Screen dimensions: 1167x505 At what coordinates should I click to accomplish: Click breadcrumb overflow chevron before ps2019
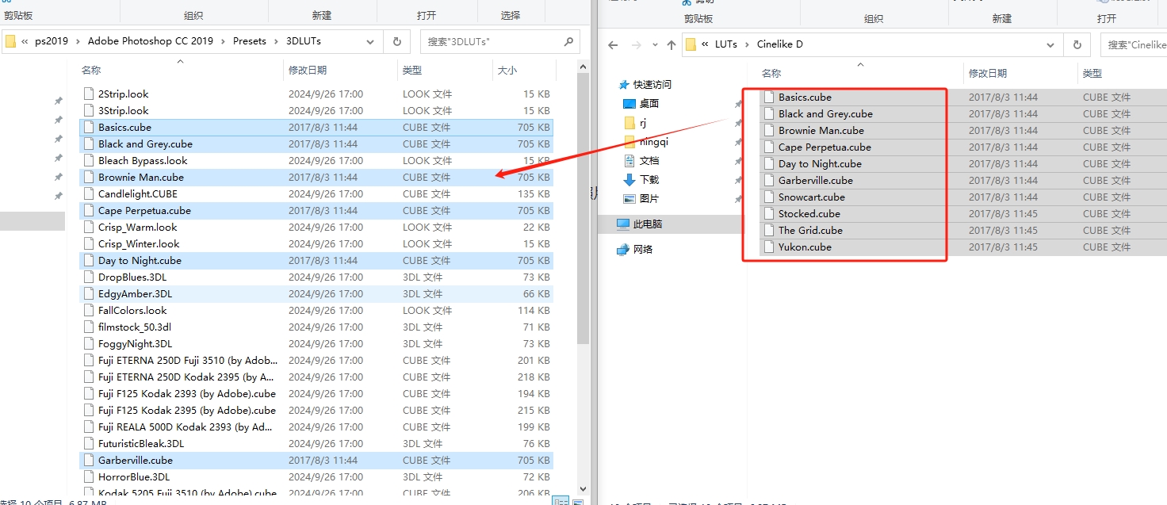(x=25, y=41)
